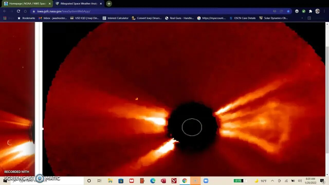Open the red S+ app on the taskbar
This screenshot has height=185, width=329.
(174, 181)
